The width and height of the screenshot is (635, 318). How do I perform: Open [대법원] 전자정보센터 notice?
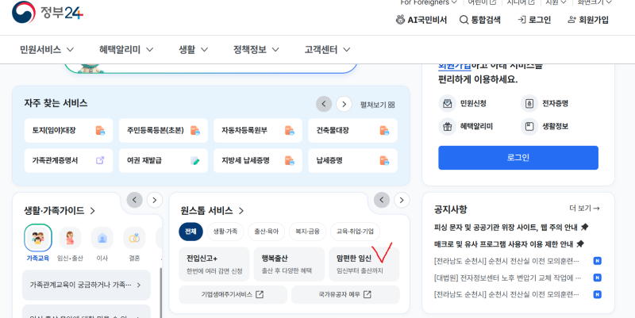(508, 278)
